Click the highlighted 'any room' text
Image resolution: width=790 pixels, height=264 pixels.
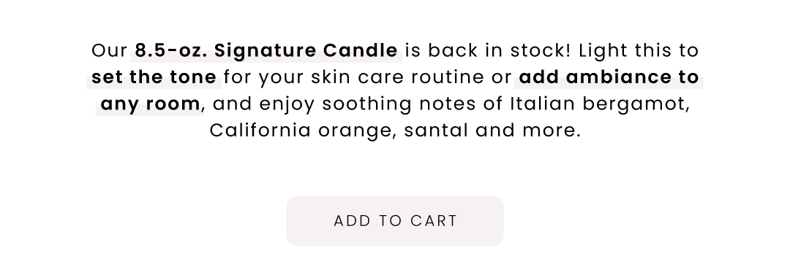click(x=150, y=104)
